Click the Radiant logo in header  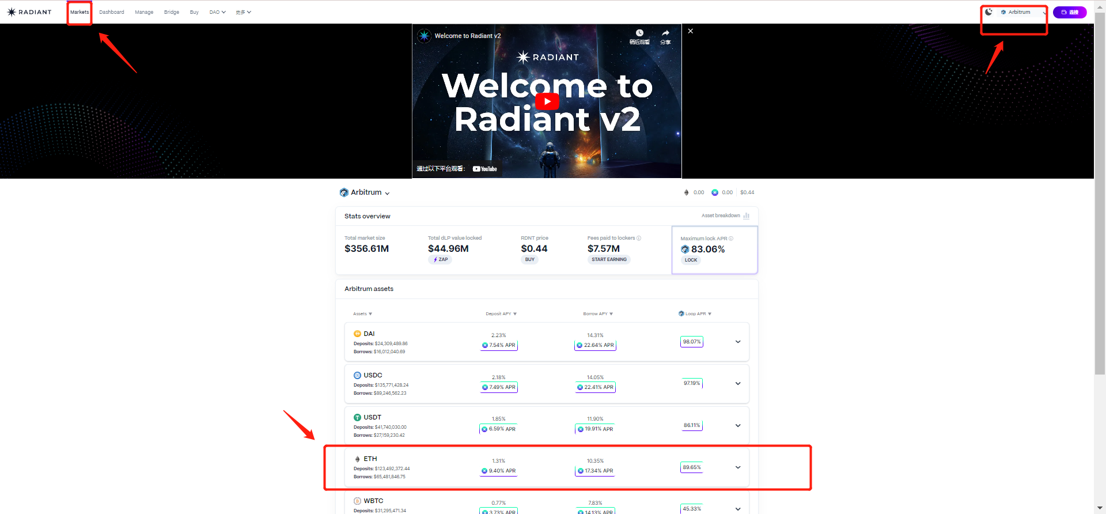29,12
